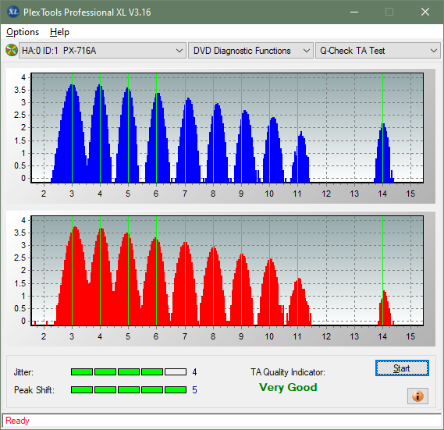Expand the Q-Check TA Test dropdown
The image size is (444, 430).
378,51
